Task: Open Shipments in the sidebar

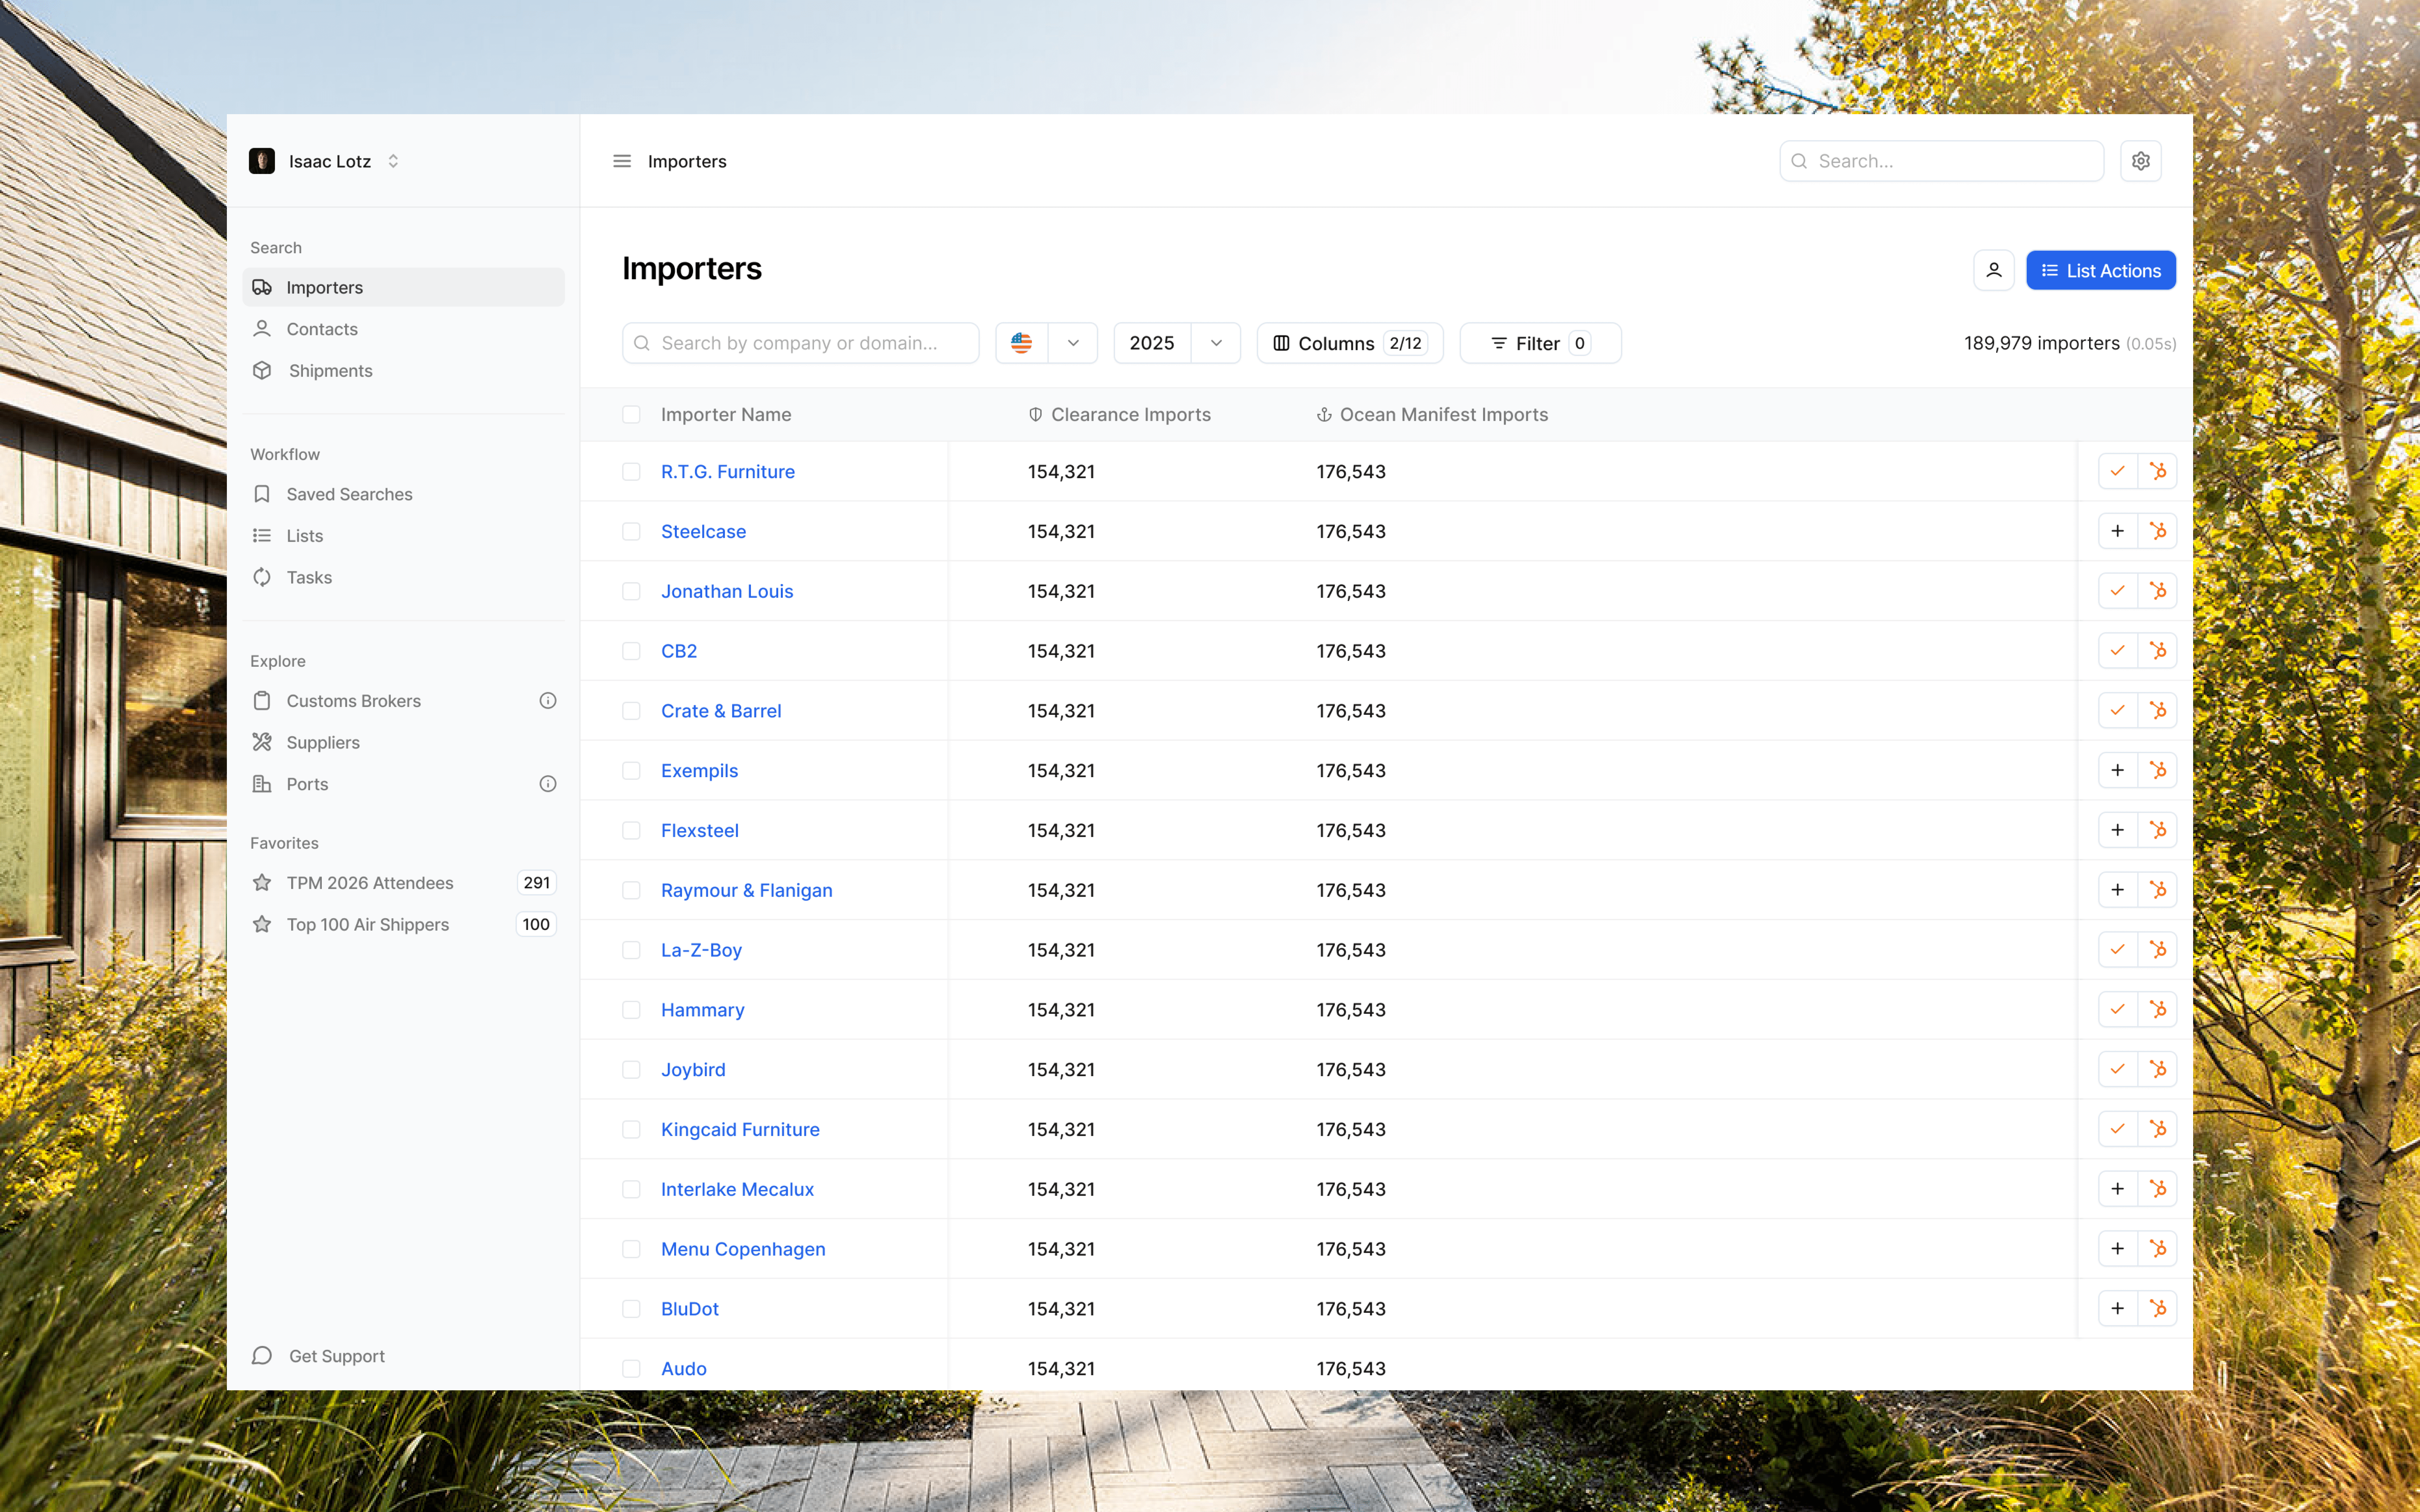Action: coord(403,371)
